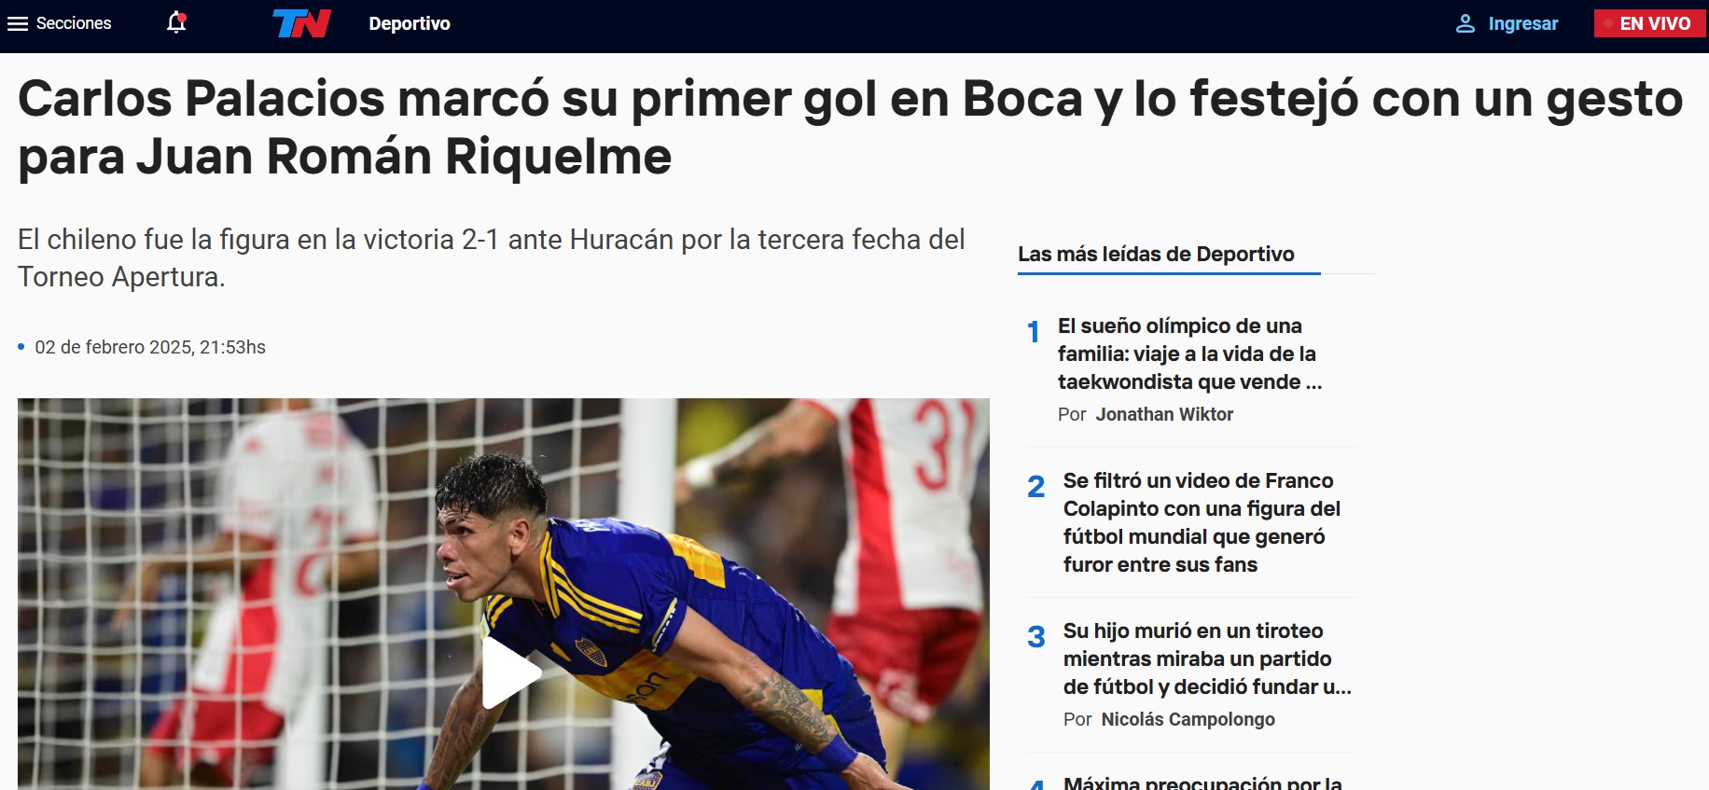
Task: Click author Nicolás Campolongo
Action: click(x=1188, y=719)
